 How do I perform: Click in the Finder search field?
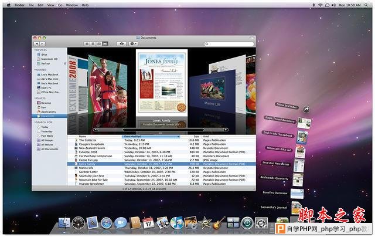click(x=229, y=44)
